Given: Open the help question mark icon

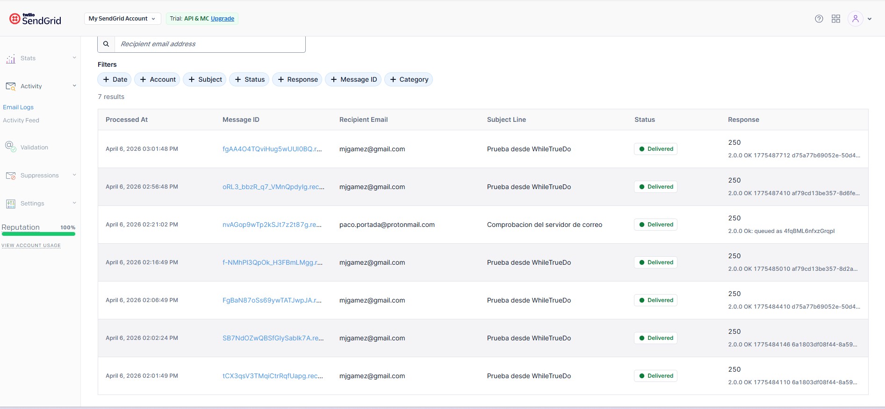Looking at the screenshot, I should click(x=819, y=19).
